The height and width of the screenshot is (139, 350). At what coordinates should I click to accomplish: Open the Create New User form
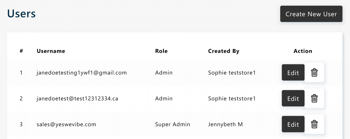[311, 14]
